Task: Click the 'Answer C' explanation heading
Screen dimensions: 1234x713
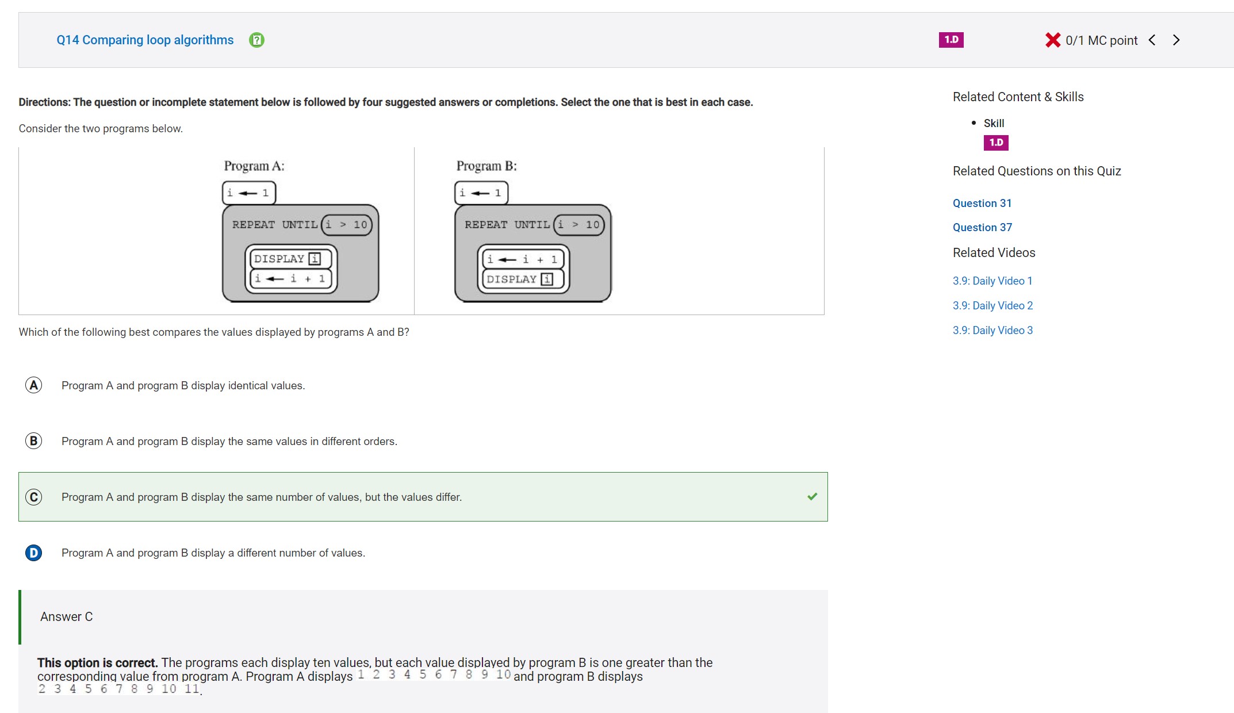Action: click(66, 616)
